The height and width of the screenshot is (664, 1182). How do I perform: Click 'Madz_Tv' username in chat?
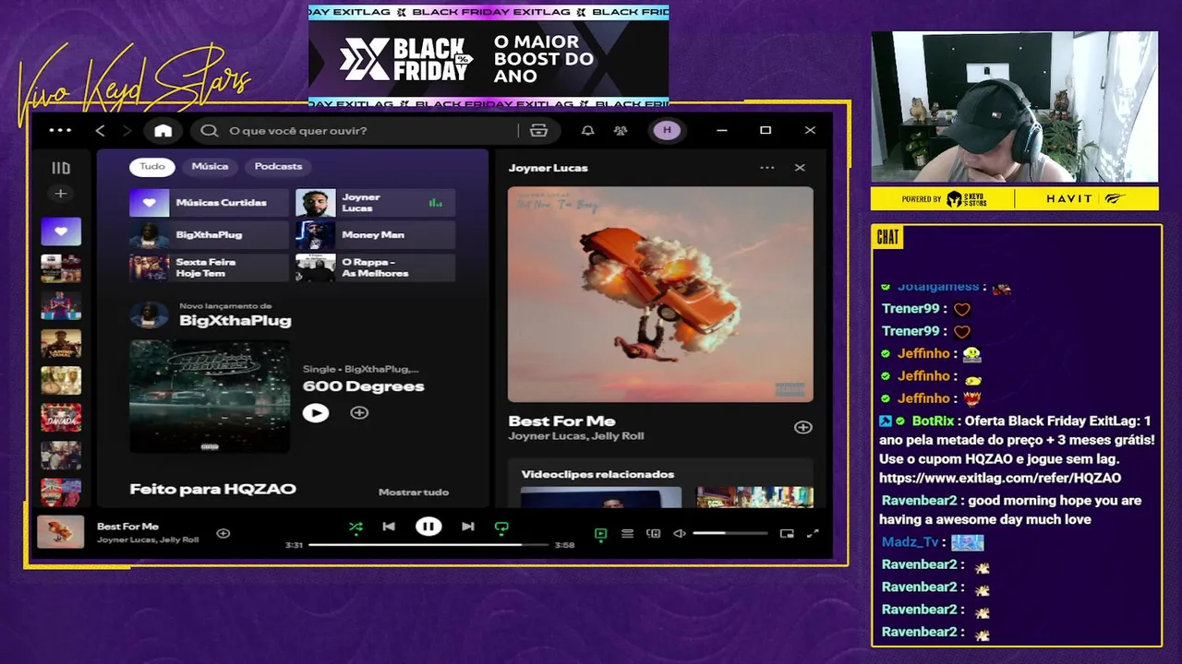coord(911,542)
